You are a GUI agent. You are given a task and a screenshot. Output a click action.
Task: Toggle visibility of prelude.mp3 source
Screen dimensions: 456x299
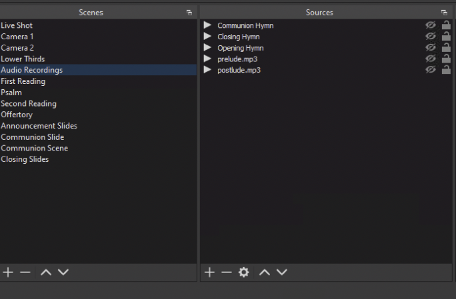[431, 59]
